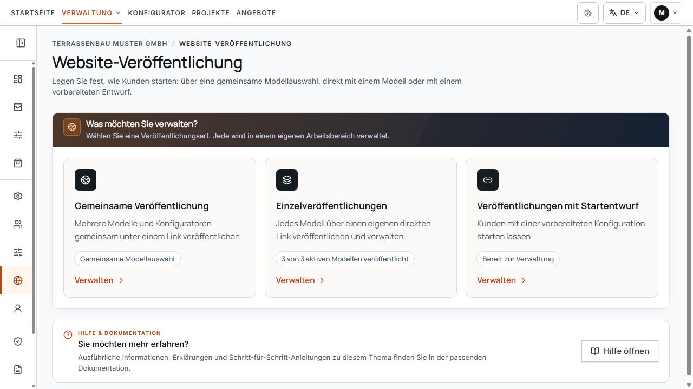Viewport: 693px width, 389px height.
Task: Open Terrassenbau Muster GmbH breadcrumb link
Action: coord(110,44)
